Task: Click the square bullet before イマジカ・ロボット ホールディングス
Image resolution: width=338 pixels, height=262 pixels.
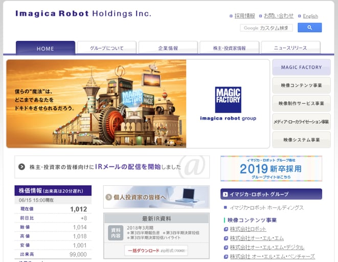Action: point(226,207)
